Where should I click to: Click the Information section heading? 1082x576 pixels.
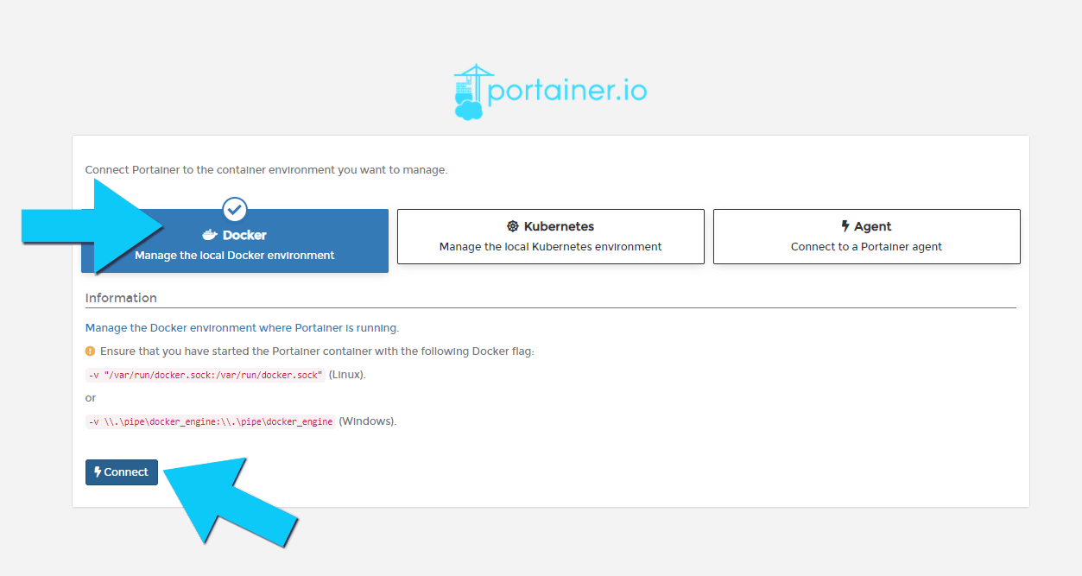(x=121, y=298)
